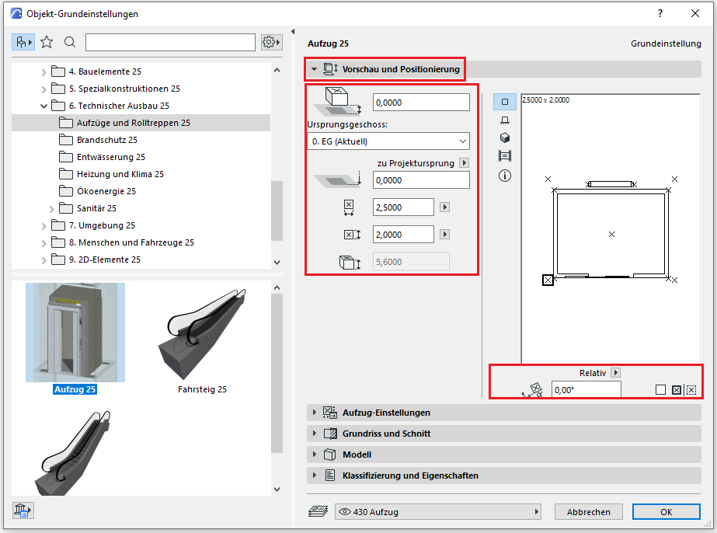Toggle the empty mirror checkbox beside the angle
Screen dimensions: 717x533
(x=660, y=390)
